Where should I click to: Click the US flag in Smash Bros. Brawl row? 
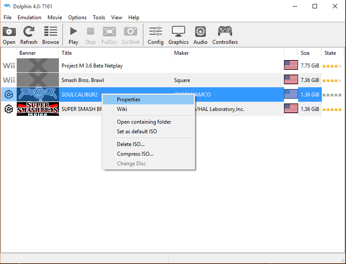coord(291,79)
